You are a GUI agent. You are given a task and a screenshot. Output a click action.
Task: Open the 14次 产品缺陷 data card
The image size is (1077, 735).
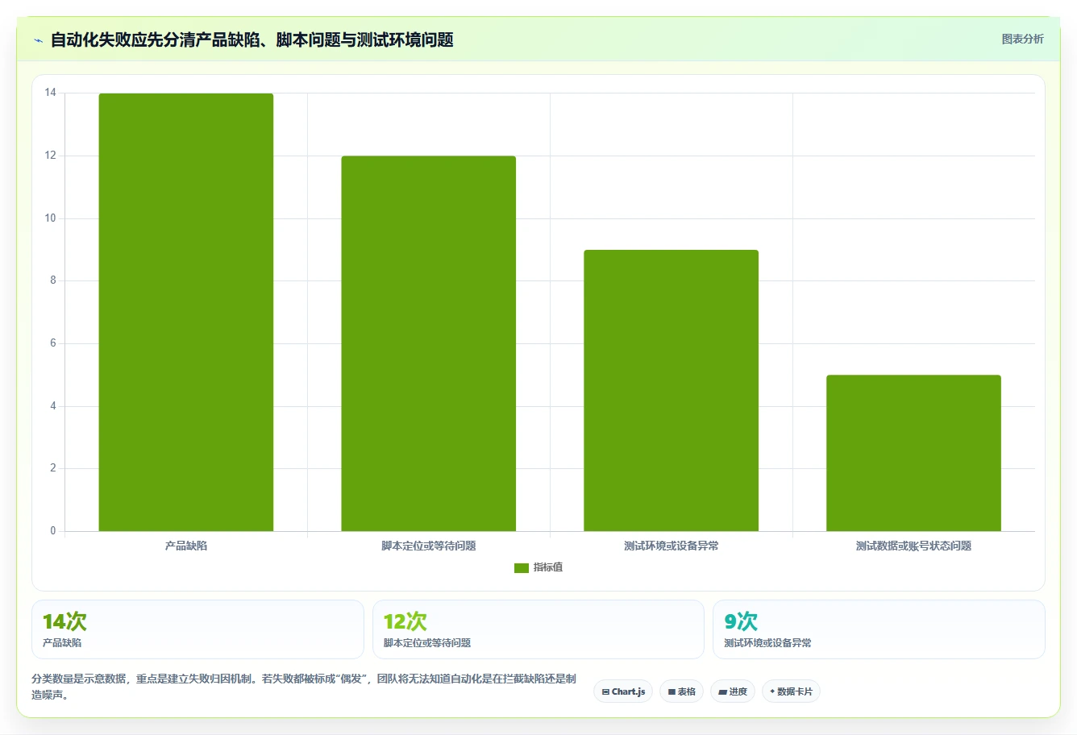(198, 629)
